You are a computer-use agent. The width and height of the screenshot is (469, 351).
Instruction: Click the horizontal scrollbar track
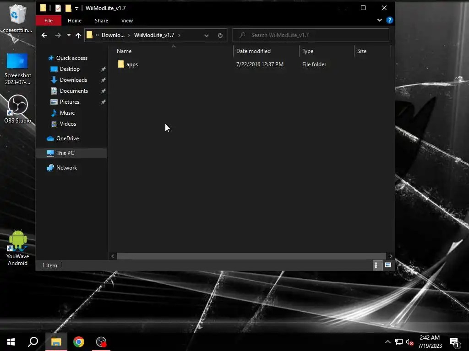(x=251, y=256)
